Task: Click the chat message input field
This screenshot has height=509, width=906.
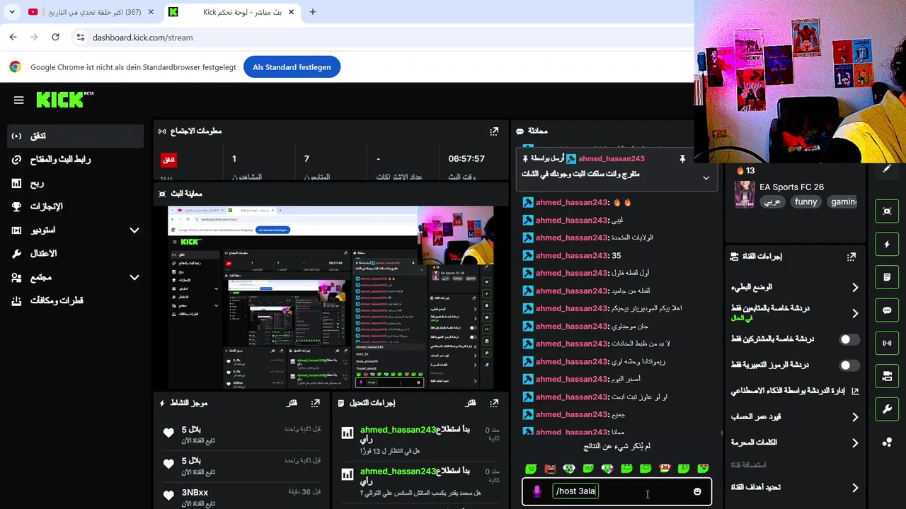Action: [617, 491]
